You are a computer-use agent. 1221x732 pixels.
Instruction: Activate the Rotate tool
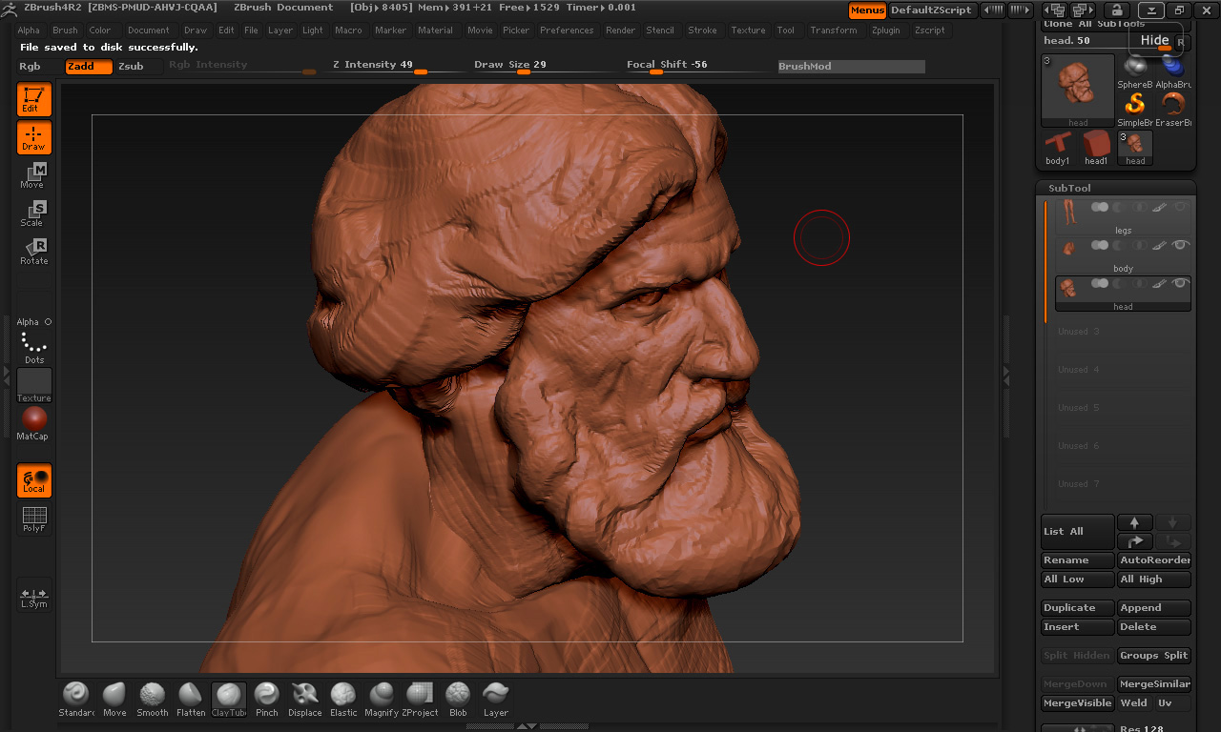click(x=34, y=252)
